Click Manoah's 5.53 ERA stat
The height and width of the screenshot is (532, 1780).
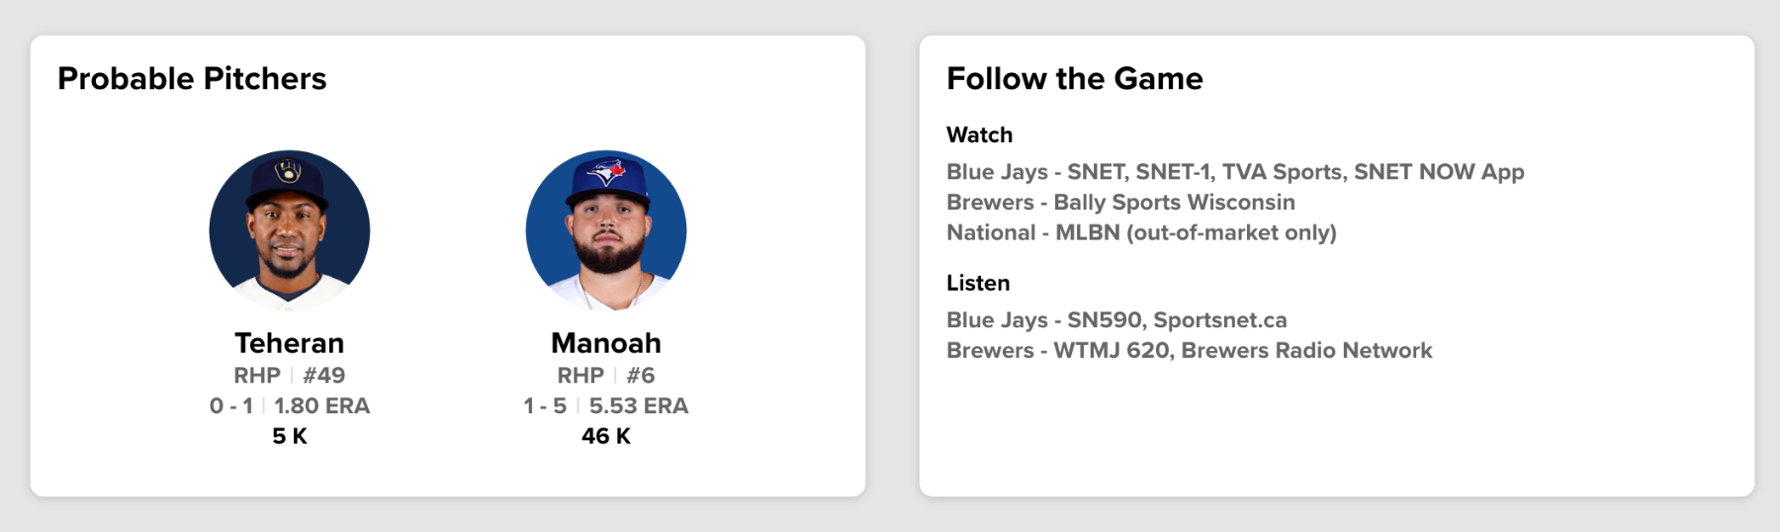[x=639, y=406]
